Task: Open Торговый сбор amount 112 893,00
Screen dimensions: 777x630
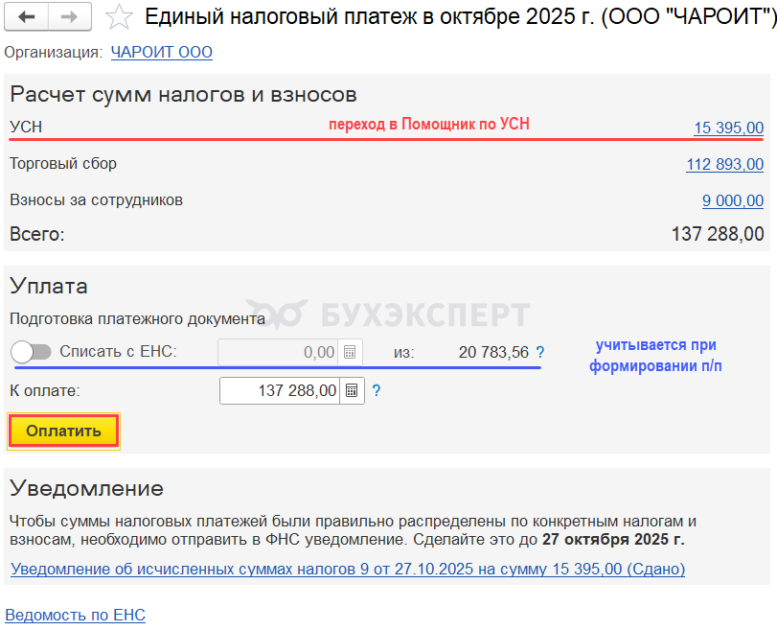Action: (x=724, y=164)
